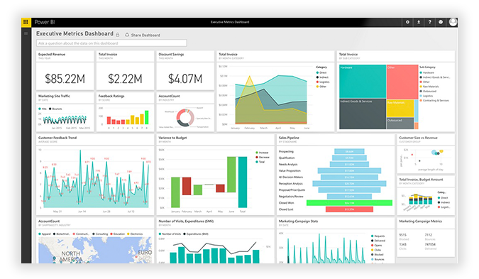Expand the left navigation hamburger menu
The image size is (479, 279).
[26, 33]
